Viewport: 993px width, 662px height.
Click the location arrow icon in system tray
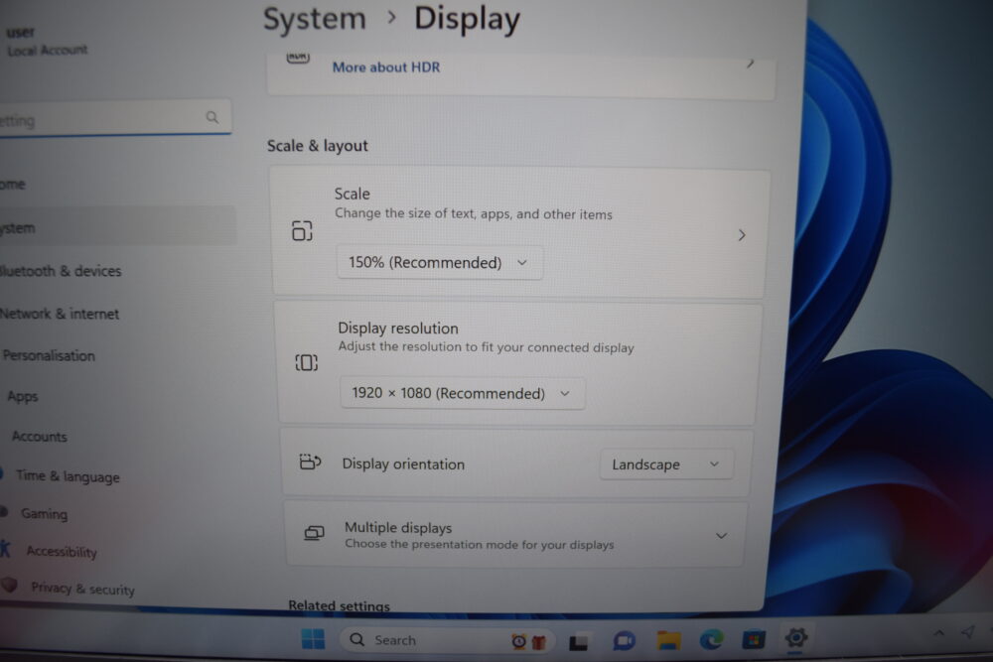pos(967,631)
